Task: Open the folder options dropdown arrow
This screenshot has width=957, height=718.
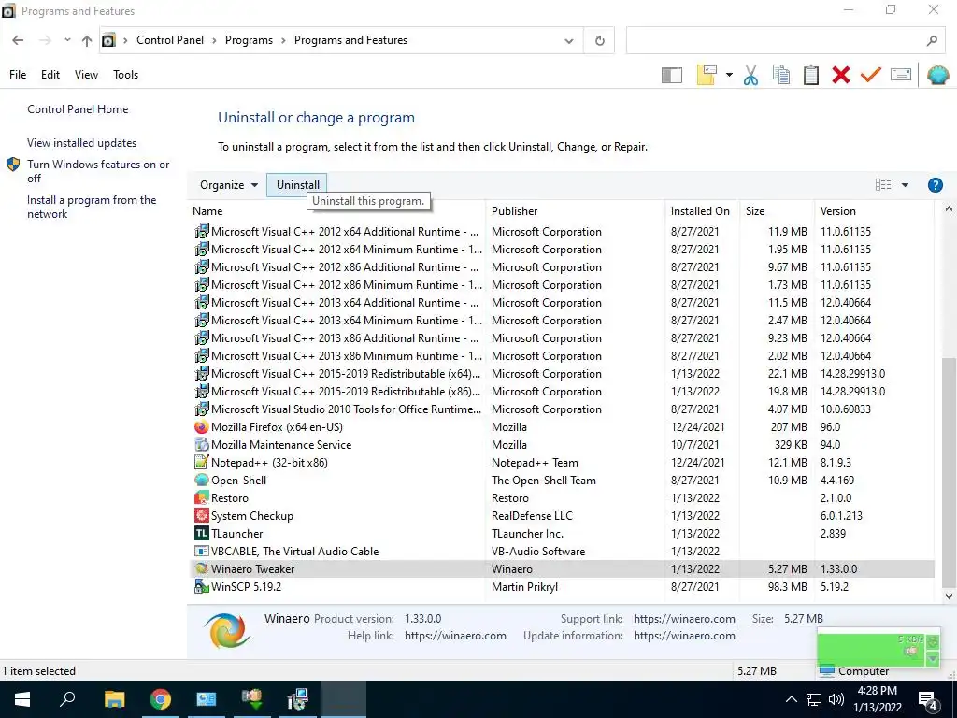Action: (729, 75)
